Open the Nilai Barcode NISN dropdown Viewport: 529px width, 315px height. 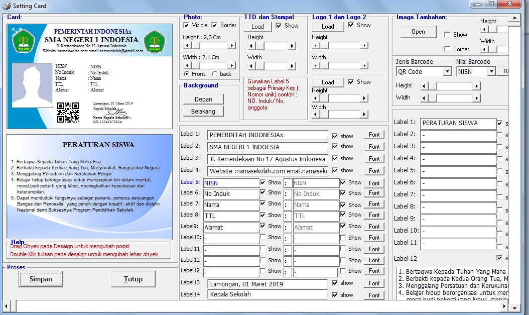(x=491, y=71)
